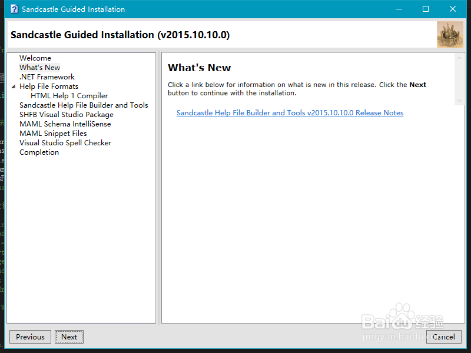
Task: Click the scroll down arrow in description pane
Action: [459, 101]
